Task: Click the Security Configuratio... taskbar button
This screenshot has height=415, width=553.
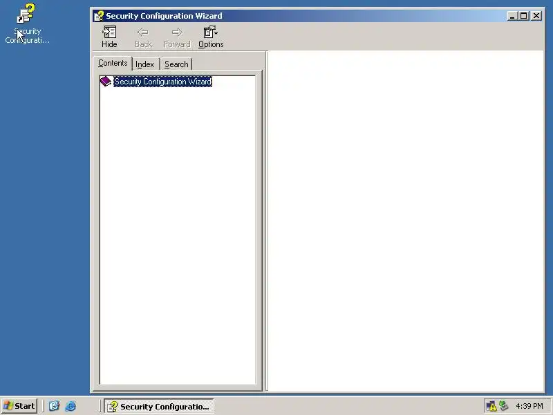Action: coord(159,406)
